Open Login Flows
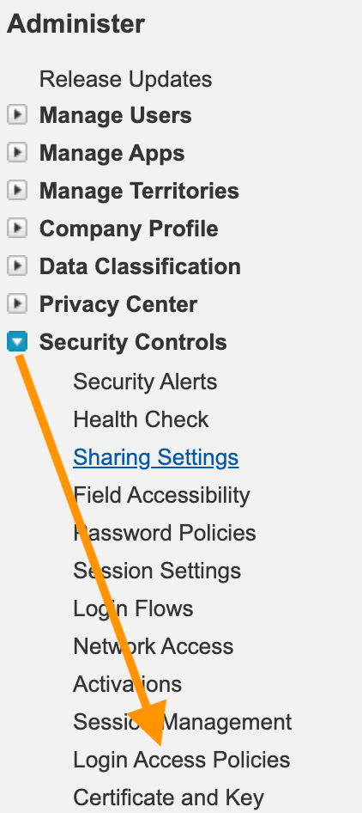 133,608
